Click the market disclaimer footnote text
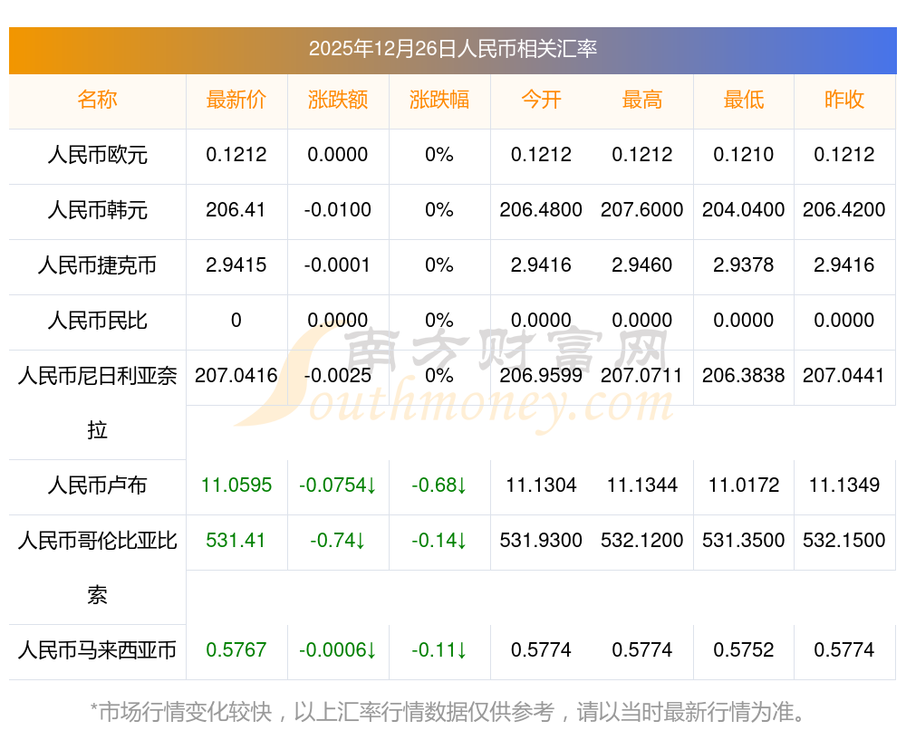The height and width of the screenshot is (740, 906). [x=448, y=712]
